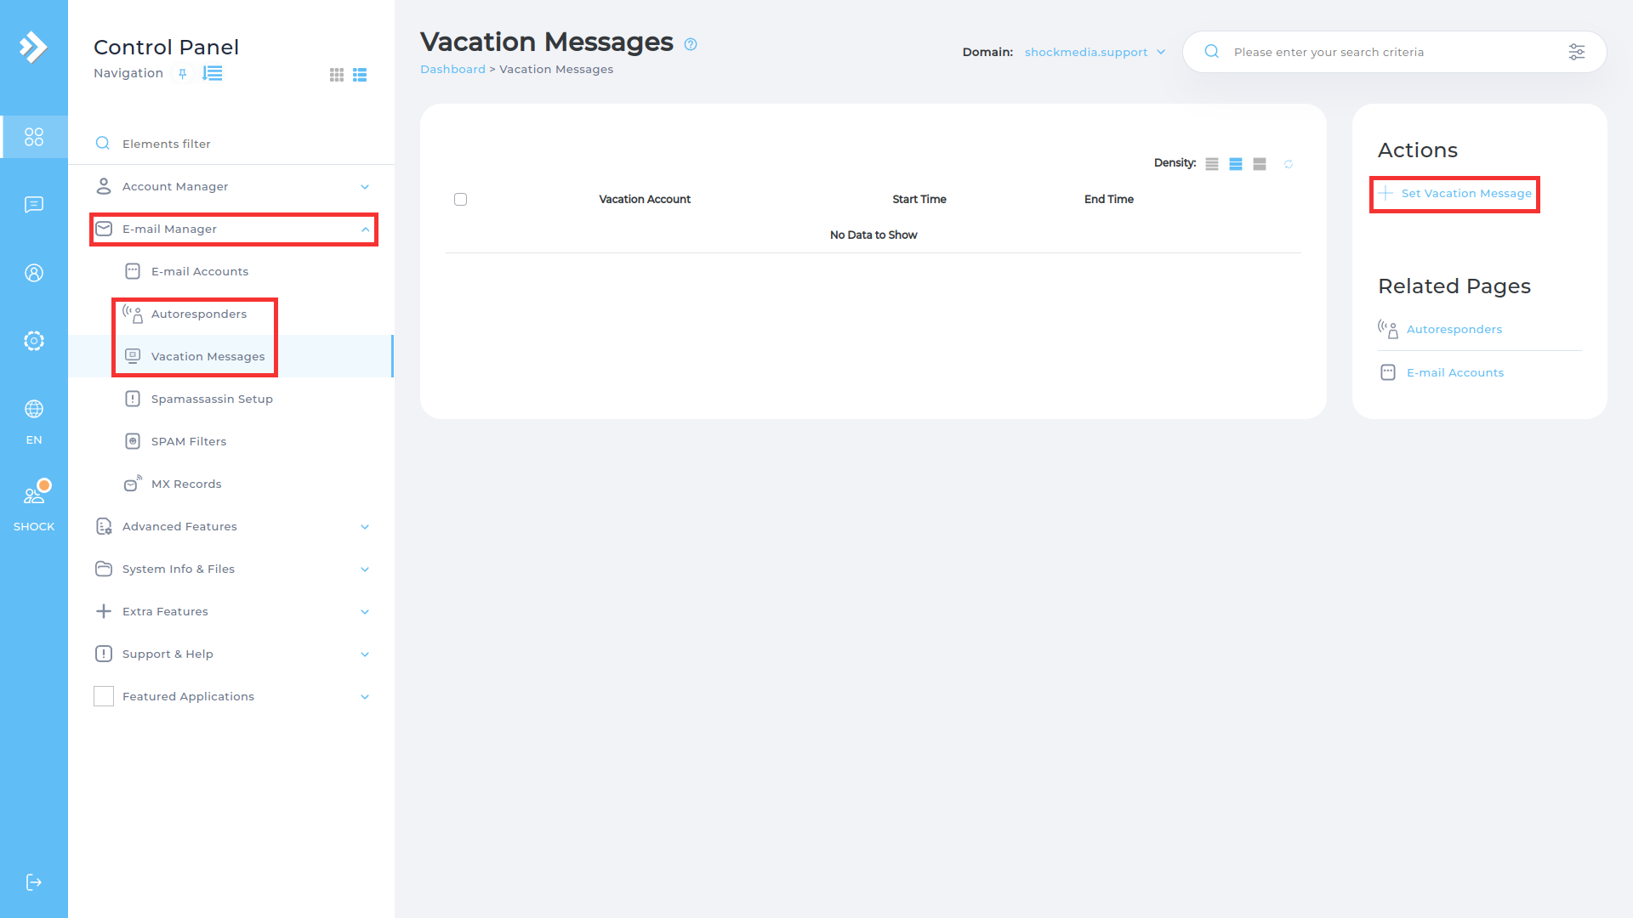Viewport: 1633px width, 918px height.
Task: Click the Dashboard breadcrumb link
Action: (x=453, y=70)
